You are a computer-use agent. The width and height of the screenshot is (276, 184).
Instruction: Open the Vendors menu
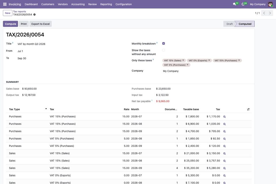click(63, 4)
